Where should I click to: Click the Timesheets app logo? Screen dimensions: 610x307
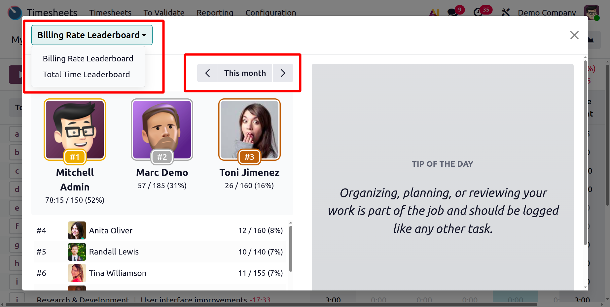(x=14, y=12)
